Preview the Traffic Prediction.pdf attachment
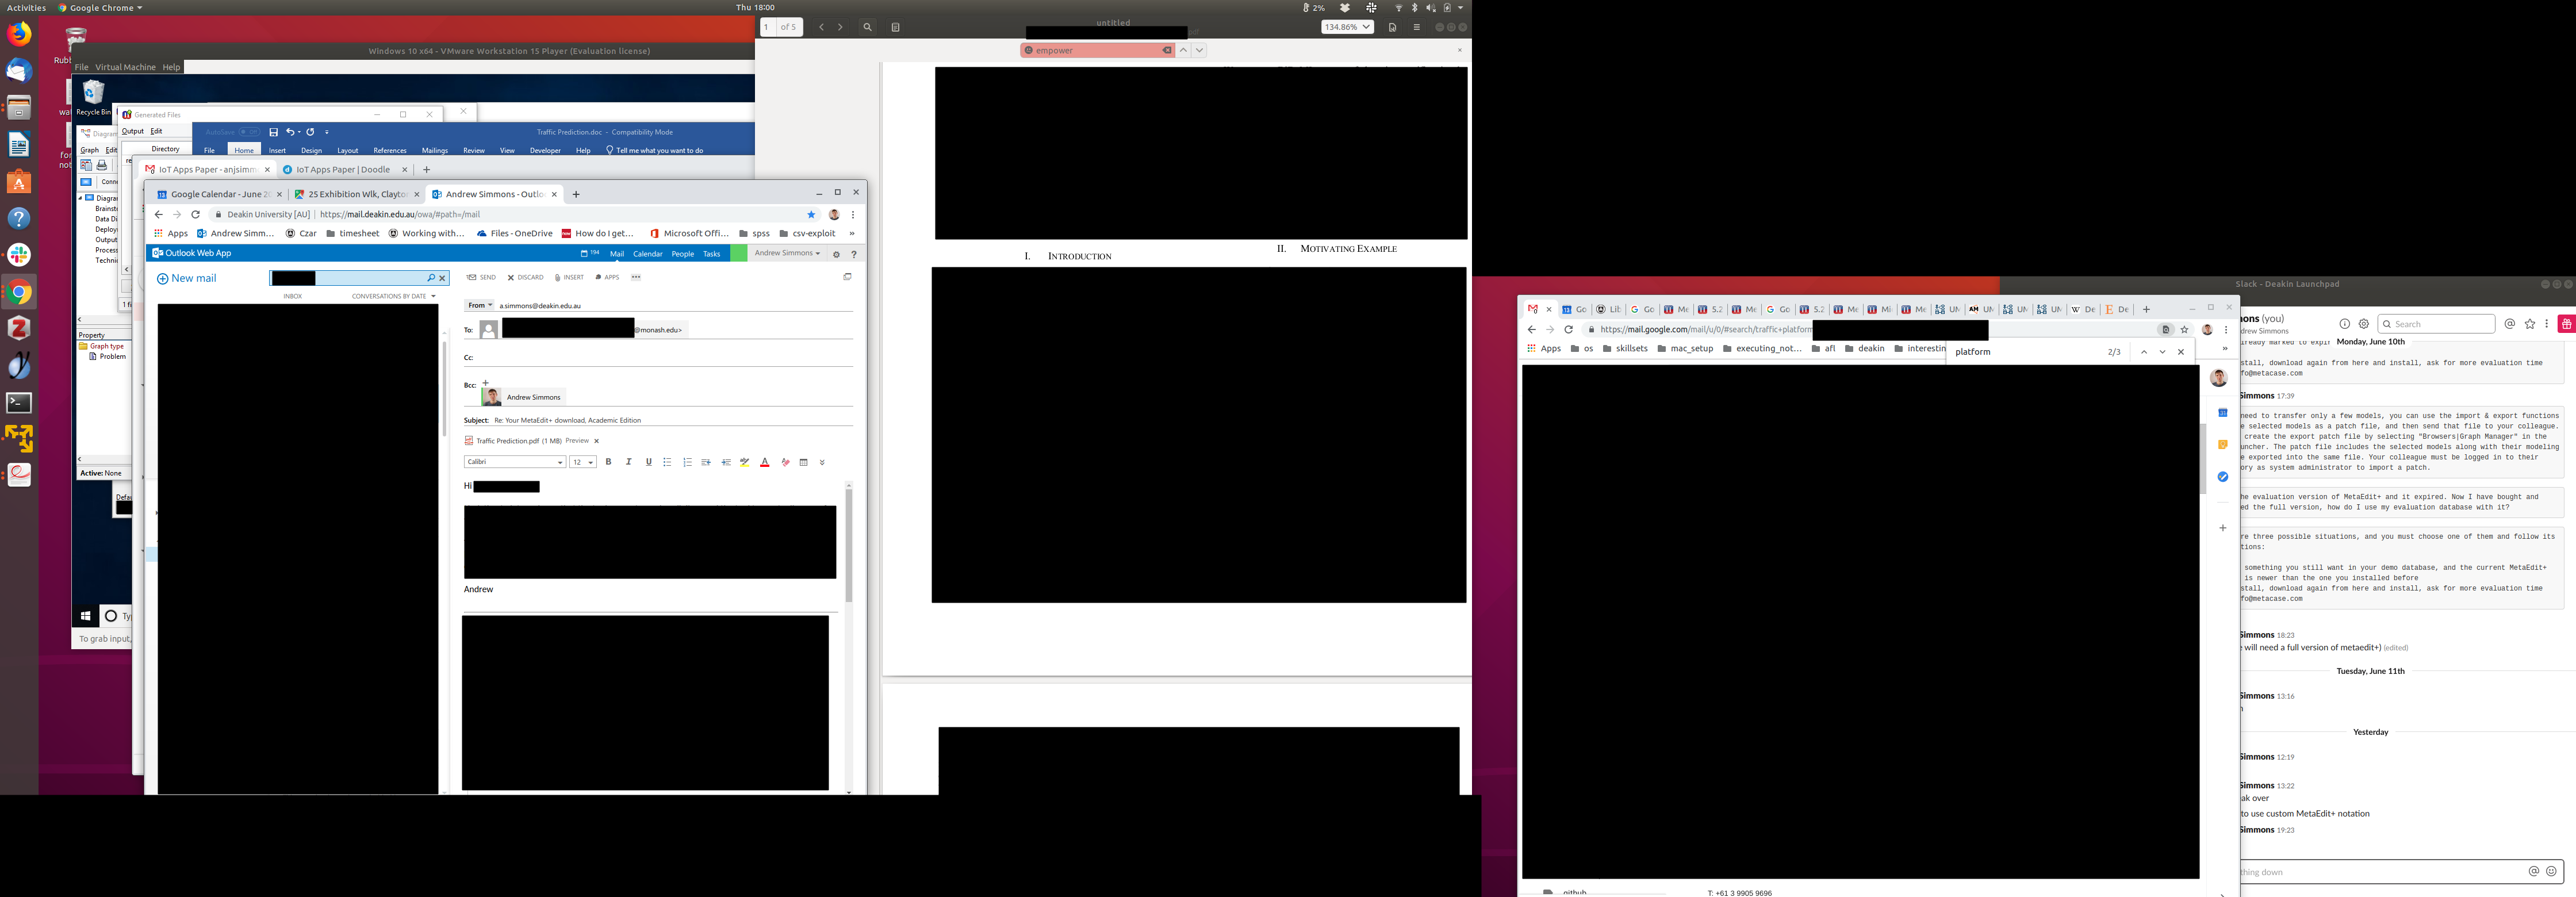Screen dimensions: 2576x897 tap(577, 441)
